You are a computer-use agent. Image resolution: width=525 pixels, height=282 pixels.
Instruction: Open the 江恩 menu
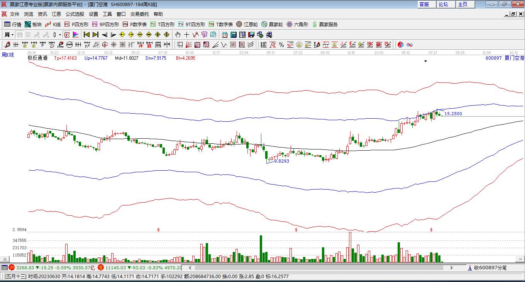(56, 14)
